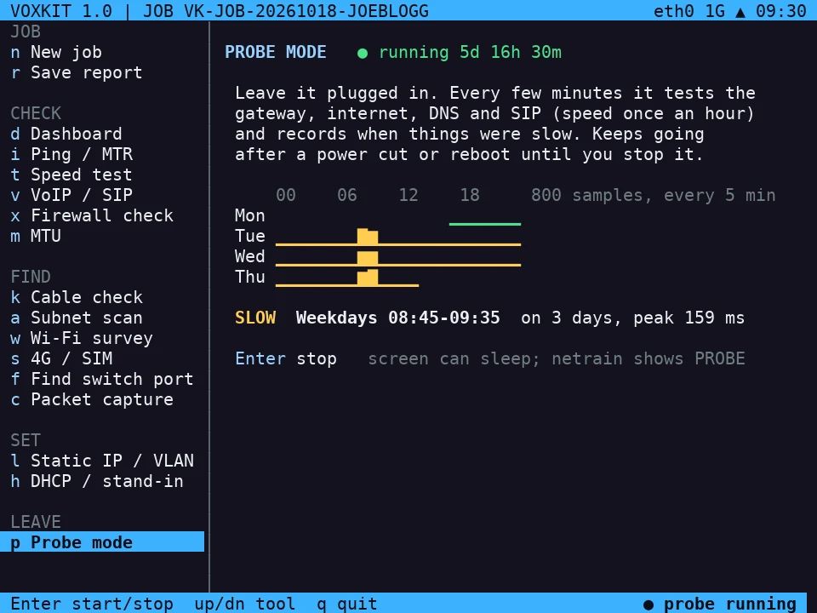Image resolution: width=817 pixels, height=613 pixels.
Task: Click the CHECK section header
Action: tap(36, 113)
